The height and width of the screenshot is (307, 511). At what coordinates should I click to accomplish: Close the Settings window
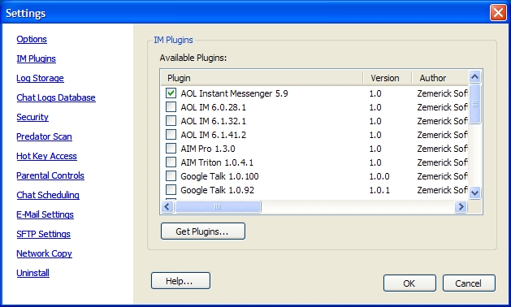point(498,13)
